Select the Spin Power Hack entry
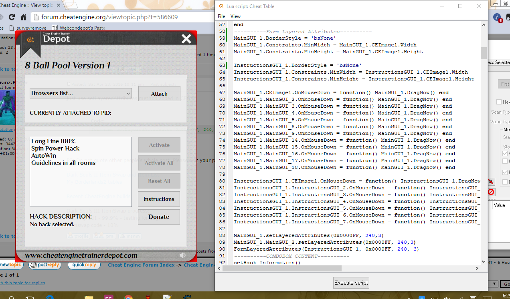This screenshot has height=299, width=510. 55,148
